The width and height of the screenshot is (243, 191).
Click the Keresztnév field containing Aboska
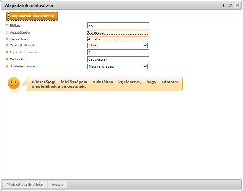click(x=118, y=39)
